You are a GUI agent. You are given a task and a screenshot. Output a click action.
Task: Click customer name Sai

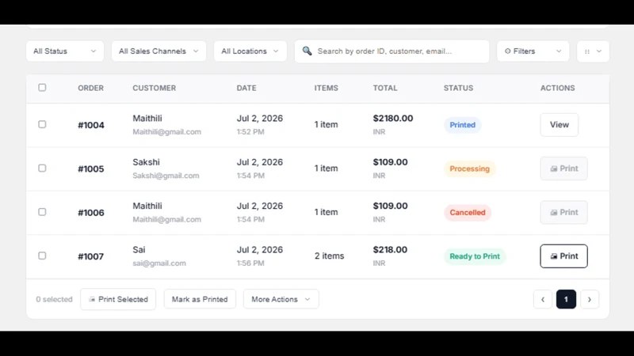[139, 250]
